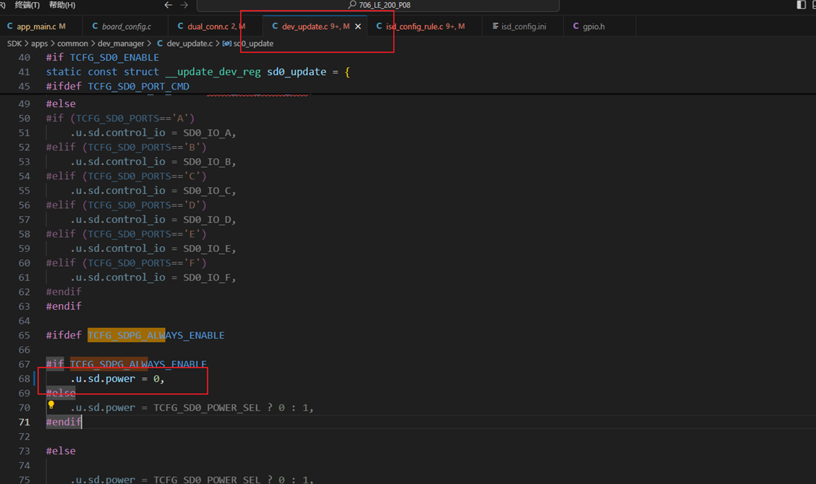The width and height of the screenshot is (816, 484).
Task: Click #endif on line 71
Action: [x=64, y=422]
